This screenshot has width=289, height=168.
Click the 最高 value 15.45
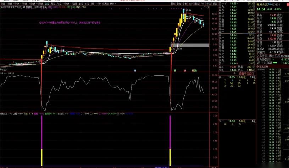(x=273, y=15)
